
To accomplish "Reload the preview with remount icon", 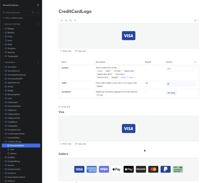I will 62,20.
